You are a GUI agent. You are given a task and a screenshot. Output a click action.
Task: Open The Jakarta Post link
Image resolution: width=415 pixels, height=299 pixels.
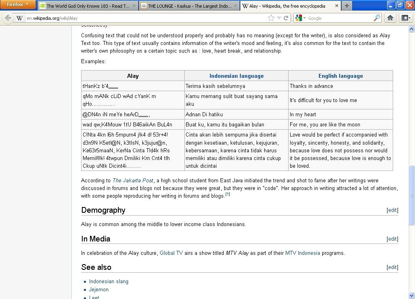133,180
